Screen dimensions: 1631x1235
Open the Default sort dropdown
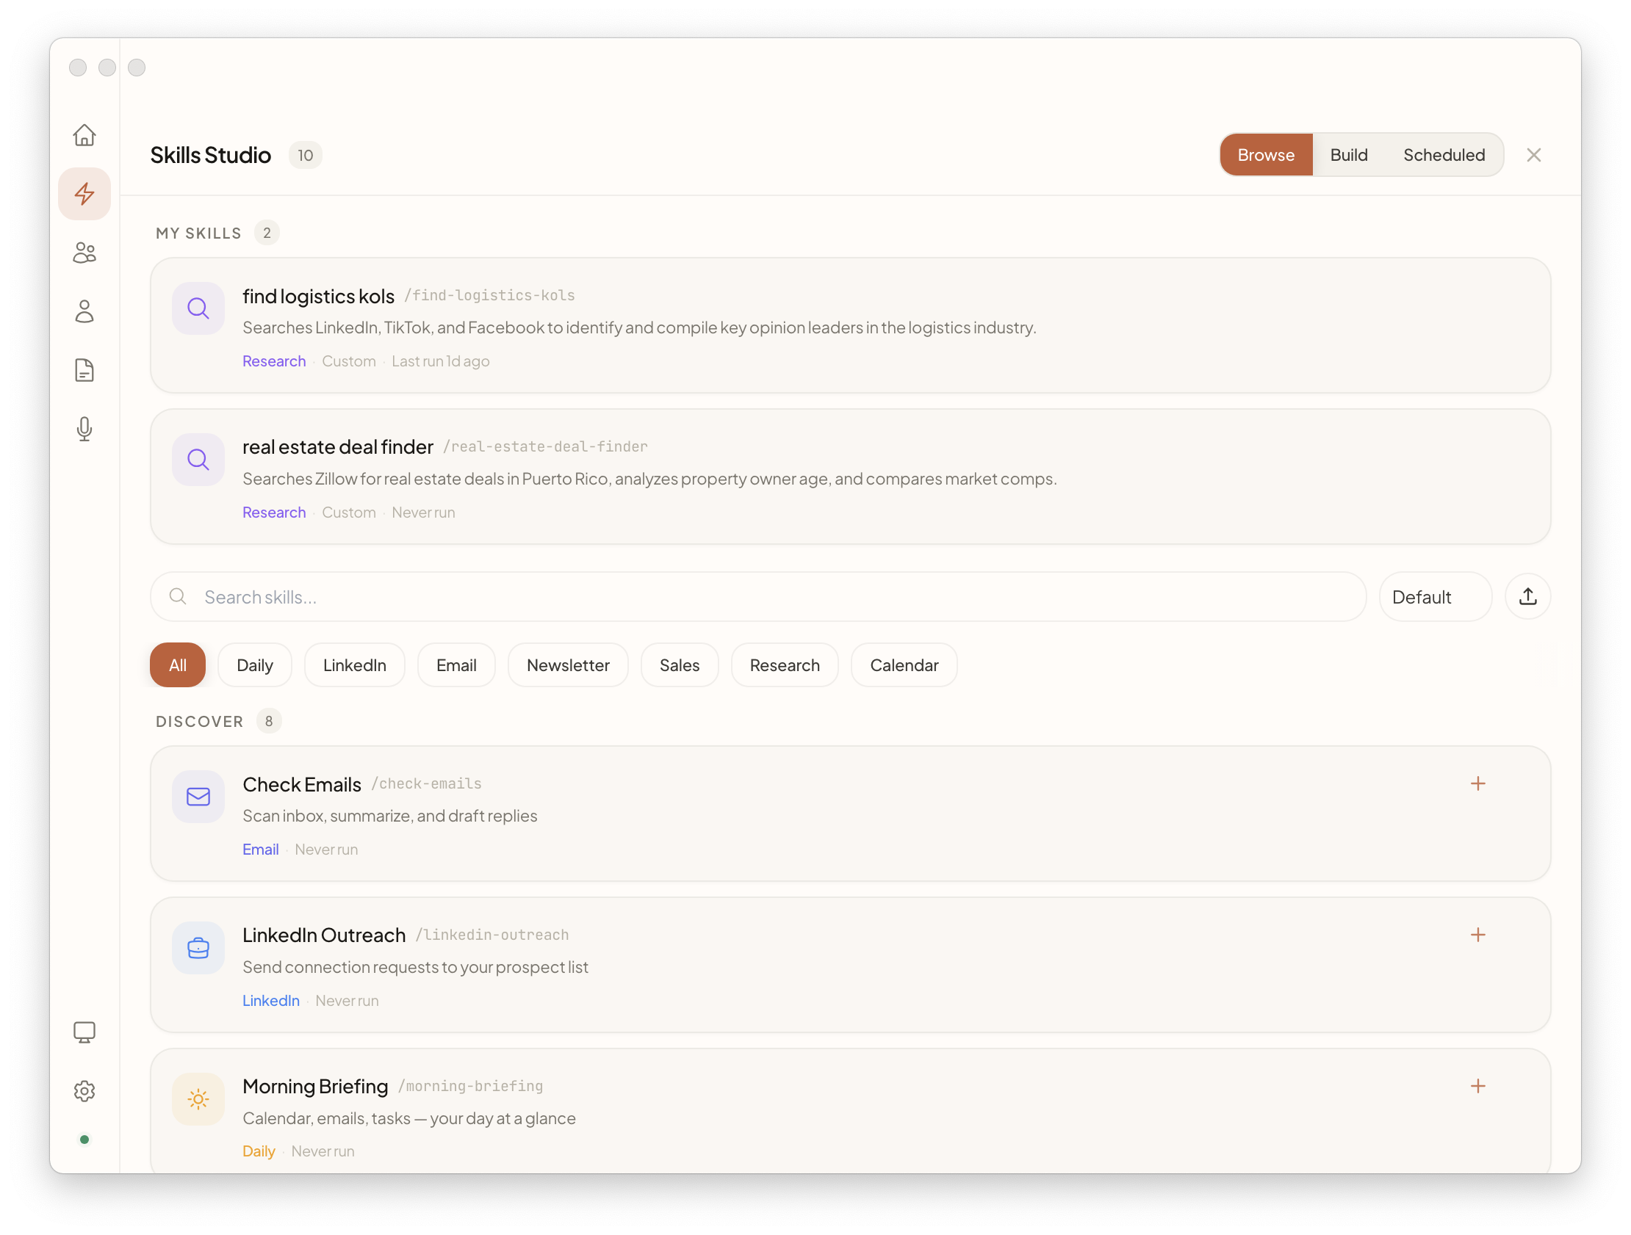coord(1434,597)
